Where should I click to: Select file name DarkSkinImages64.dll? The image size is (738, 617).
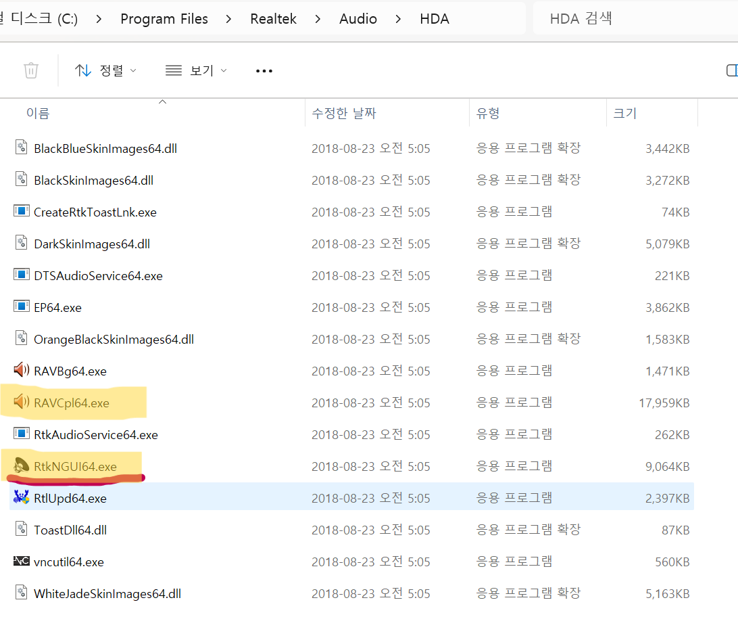[92, 244]
